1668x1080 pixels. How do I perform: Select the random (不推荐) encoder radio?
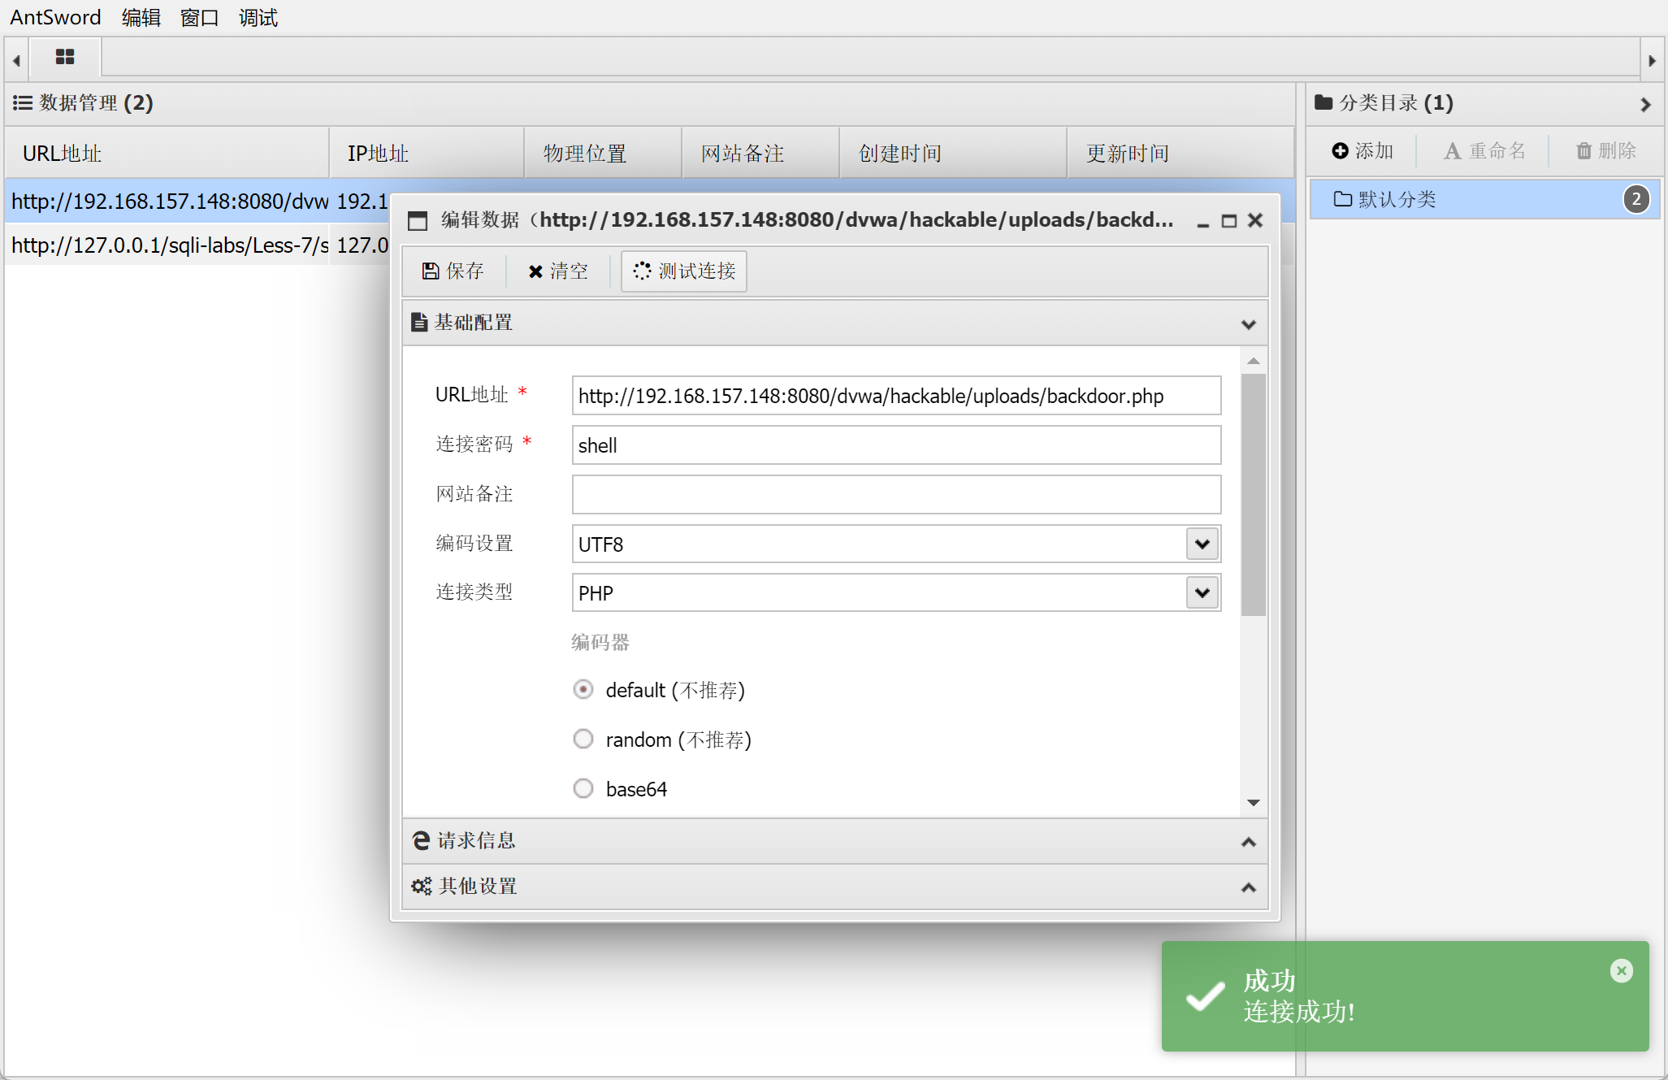point(583,739)
